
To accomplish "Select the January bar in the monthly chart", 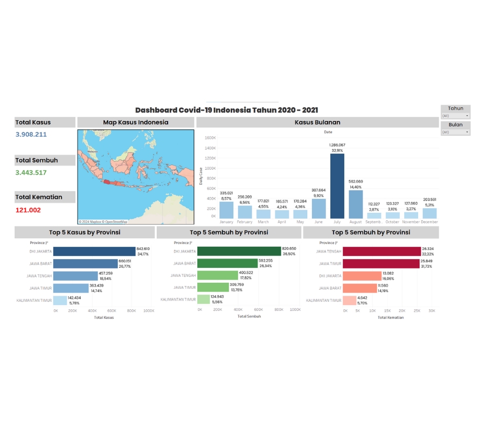I will pos(226,210).
